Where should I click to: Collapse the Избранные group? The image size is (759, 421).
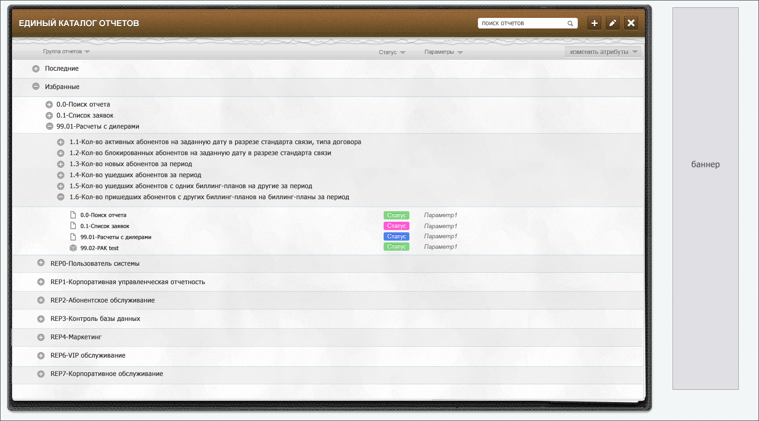point(36,86)
